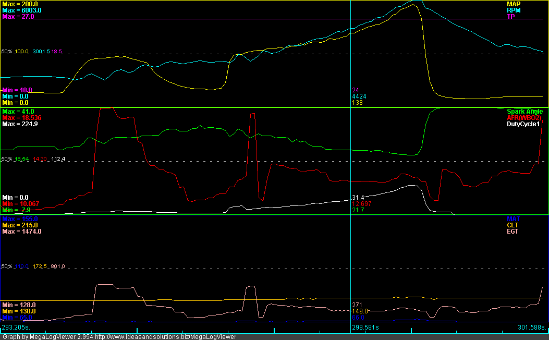
Task: Click the AFR(WBO2) legend label
Action: tap(524, 118)
